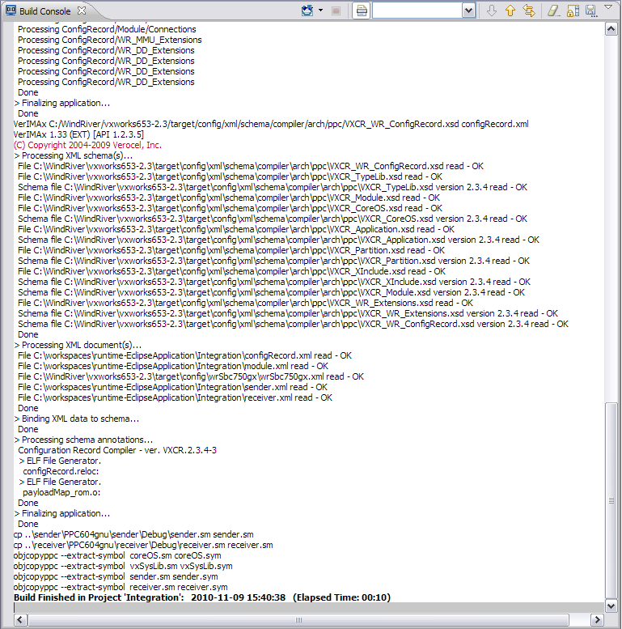Click the 'cp ..\sender\PPC604gnu' sender.sm line
622x629 pixels.
click(133, 534)
